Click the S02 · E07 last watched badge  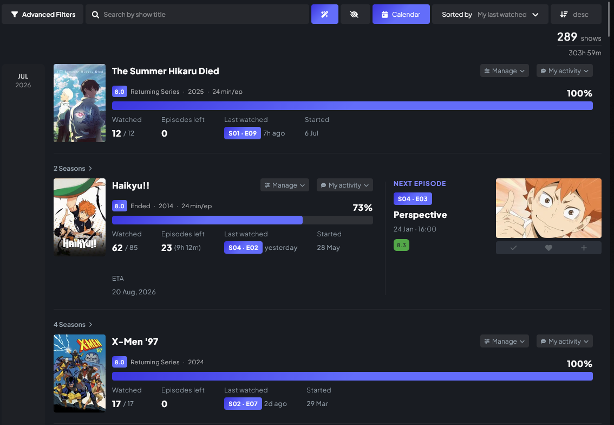243,403
